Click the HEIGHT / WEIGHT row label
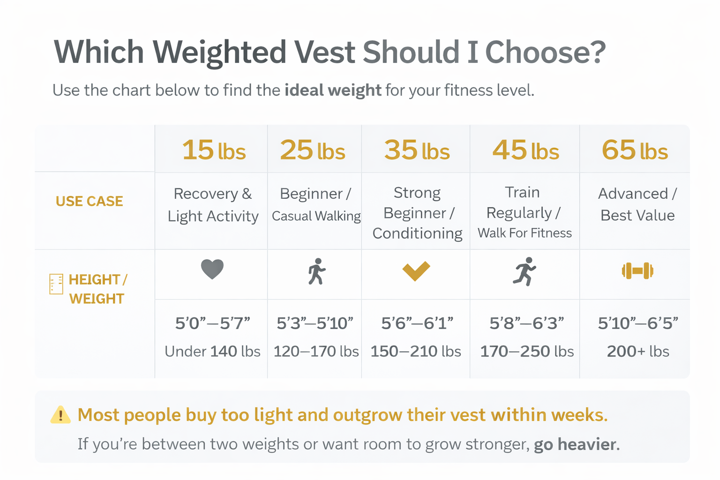Image resolution: width=720 pixels, height=480 pixels. tap(97, 289)
